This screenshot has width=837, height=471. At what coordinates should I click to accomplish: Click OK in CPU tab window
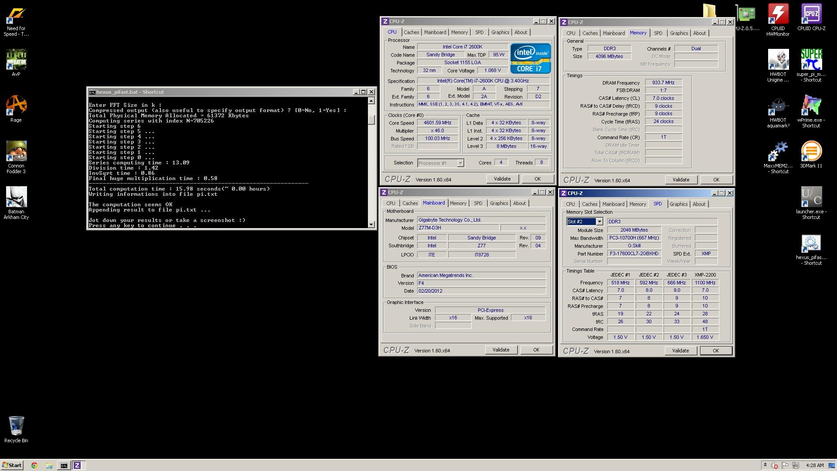coord(538,179)
